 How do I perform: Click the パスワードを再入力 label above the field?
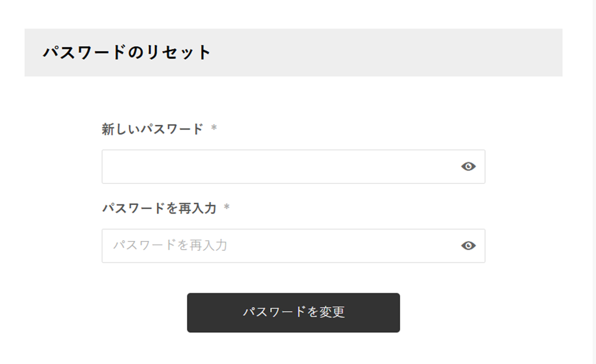(x=159, y=208)
